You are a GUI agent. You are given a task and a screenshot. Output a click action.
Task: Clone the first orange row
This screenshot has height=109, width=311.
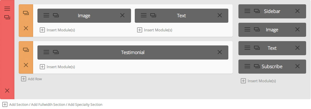coord(26,13)
